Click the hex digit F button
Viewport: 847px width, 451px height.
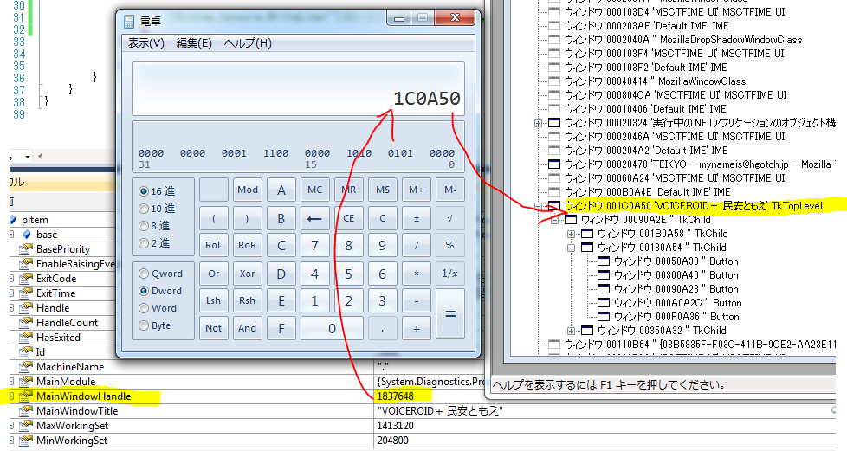(281, 328)
